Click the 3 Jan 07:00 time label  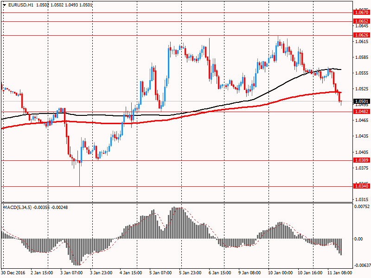[71, 272]
